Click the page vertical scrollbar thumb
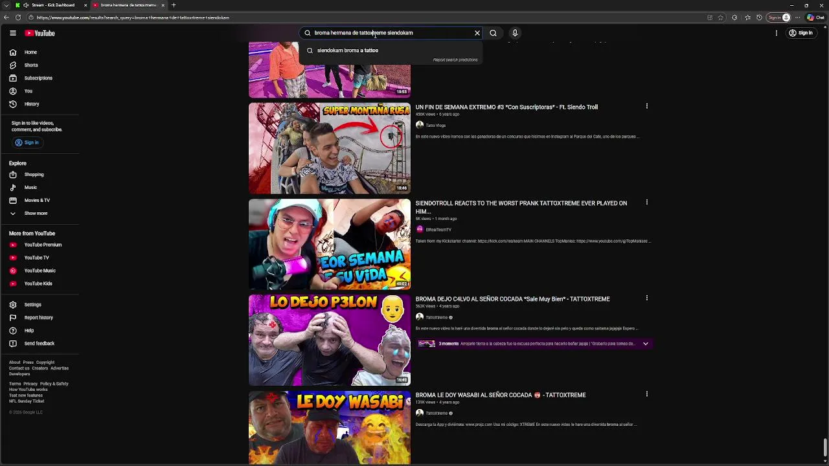 click(825, 447)
